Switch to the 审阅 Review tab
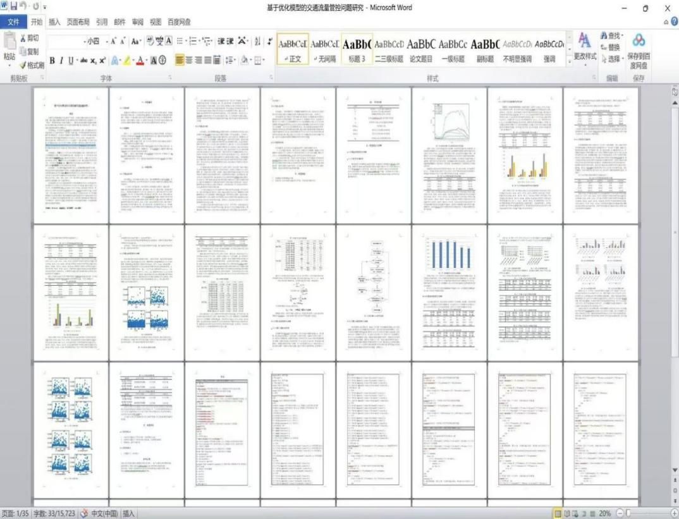Screen dimensions: 679x519 (138, 21)
